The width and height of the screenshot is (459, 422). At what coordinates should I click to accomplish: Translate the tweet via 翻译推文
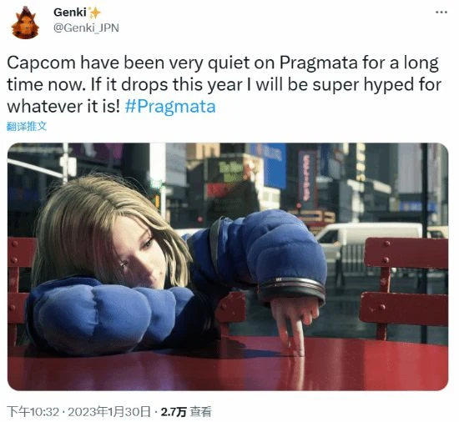27,126
